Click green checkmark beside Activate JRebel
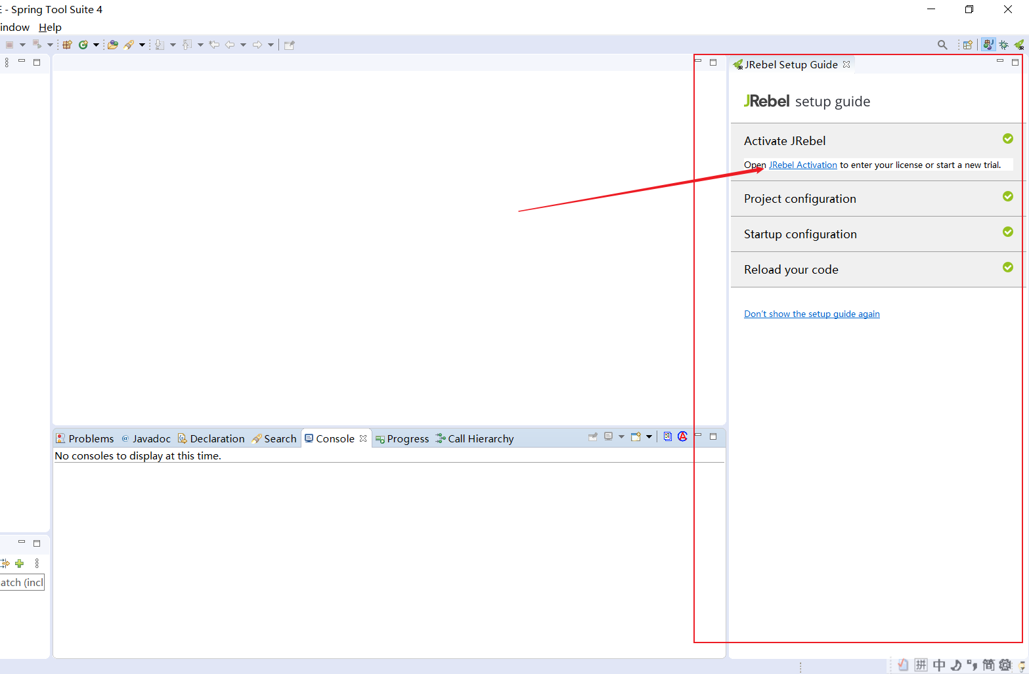The width and height of the screenshot is (1029, 674). click(1008, 138)
